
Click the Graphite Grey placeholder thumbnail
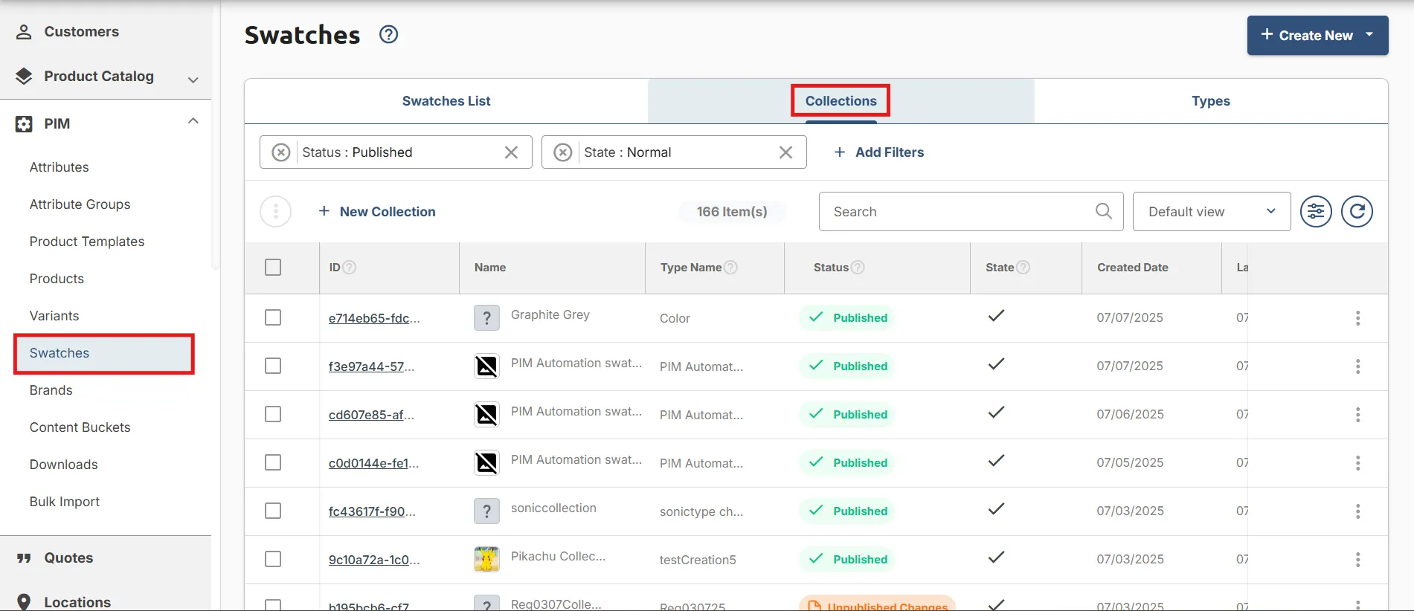[486, 318]
